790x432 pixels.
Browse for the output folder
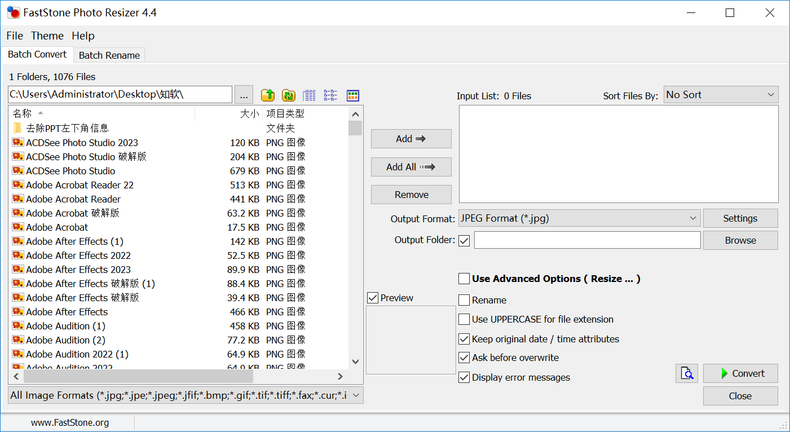coord(740,240)
